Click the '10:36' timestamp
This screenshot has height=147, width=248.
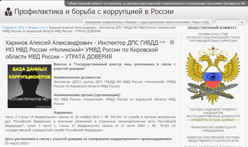point(162,42)
